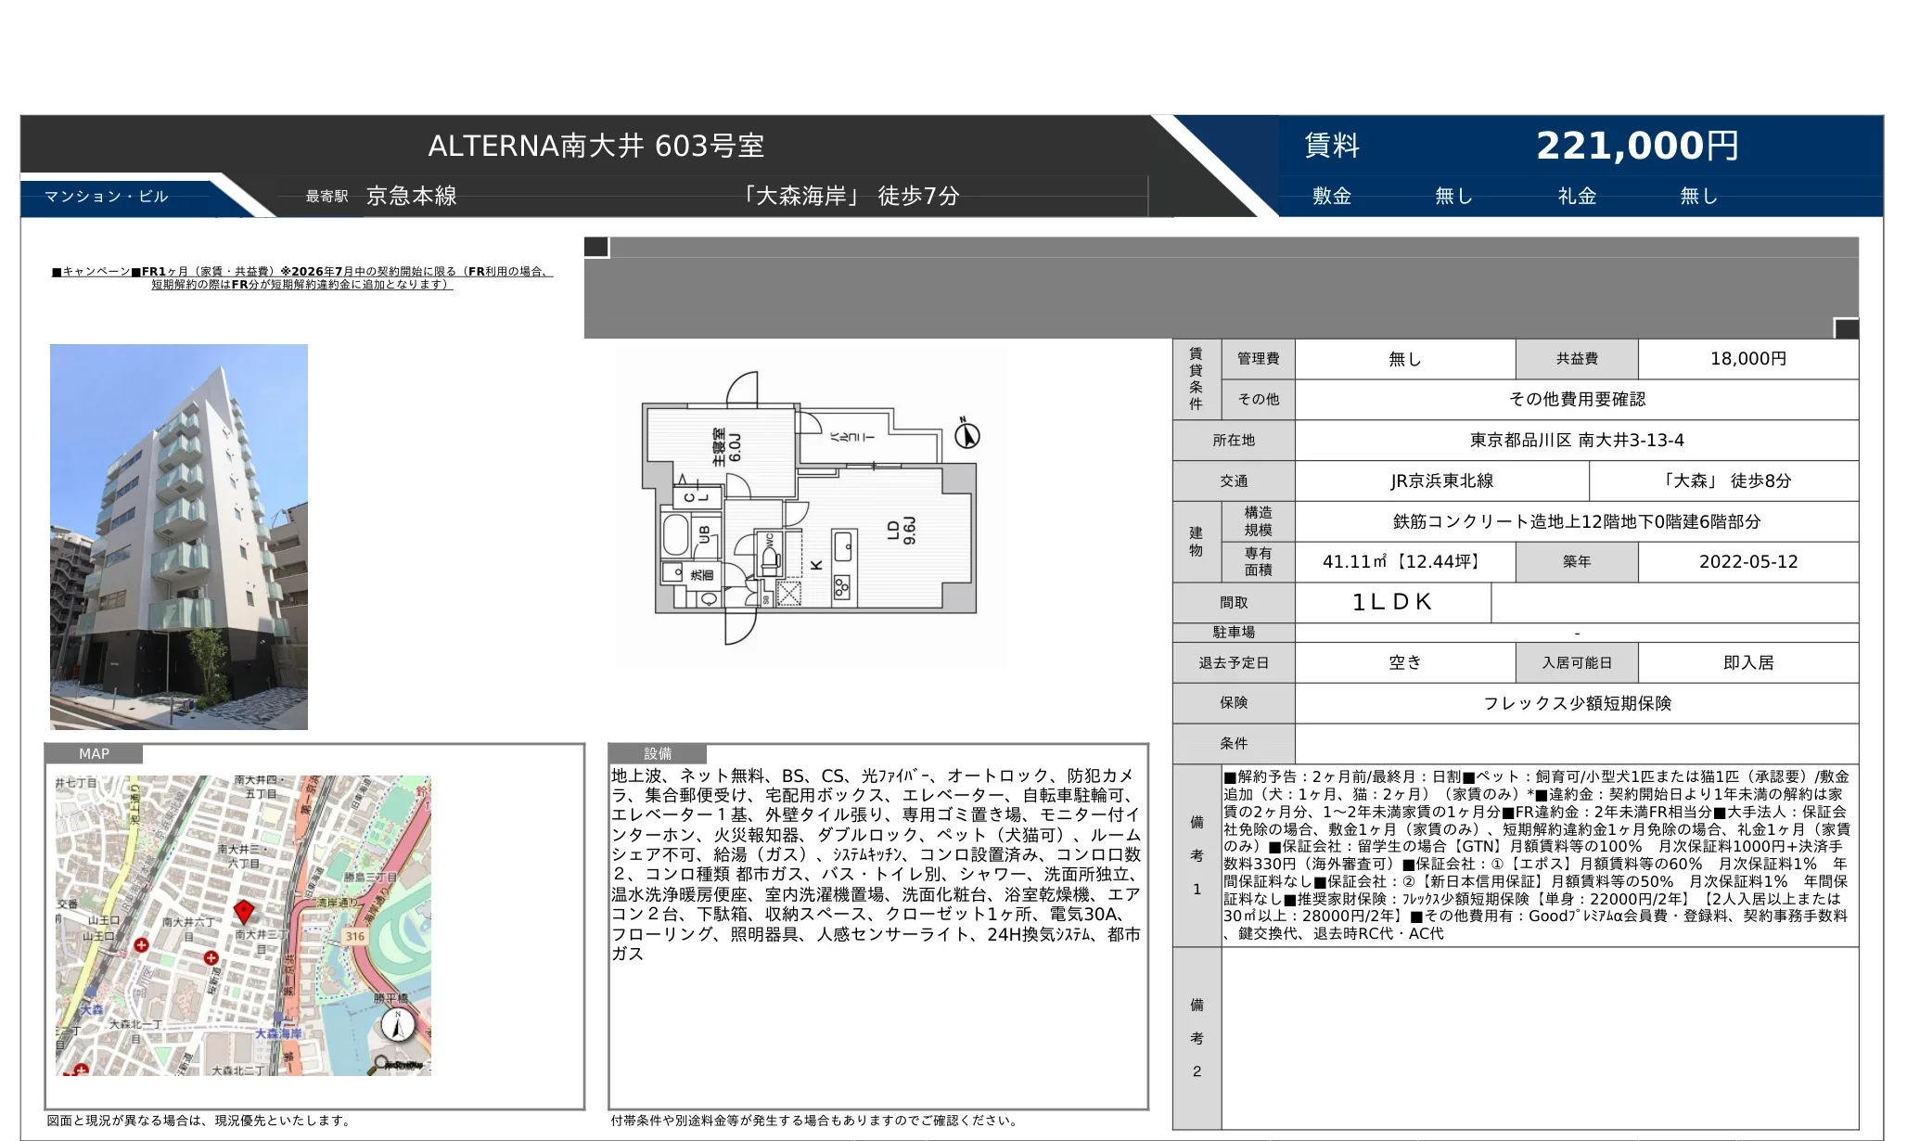Click the 構造規模 header cell
The width and height of the screenshot is (1907, 1141).
1258,521
